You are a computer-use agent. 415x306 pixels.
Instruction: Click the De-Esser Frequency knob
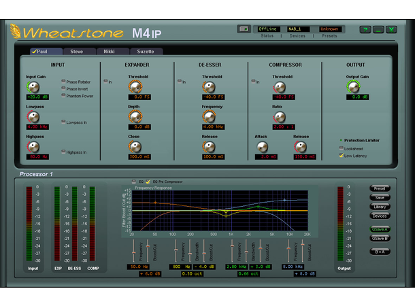[x=209, y=117]
